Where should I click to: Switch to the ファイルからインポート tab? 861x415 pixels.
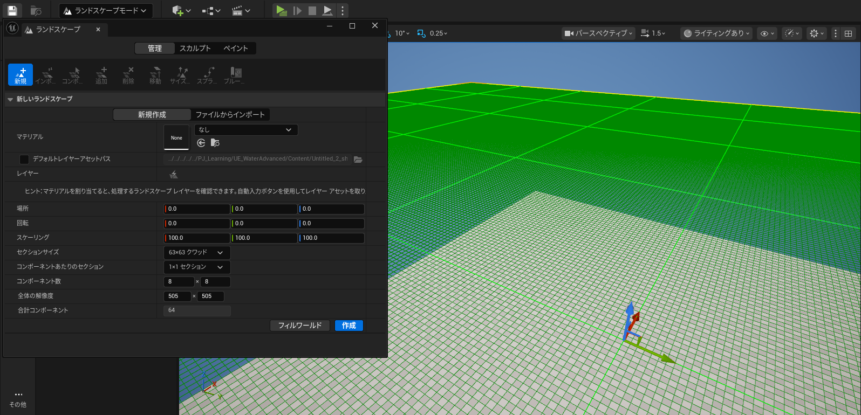click(x=230, y=115)
